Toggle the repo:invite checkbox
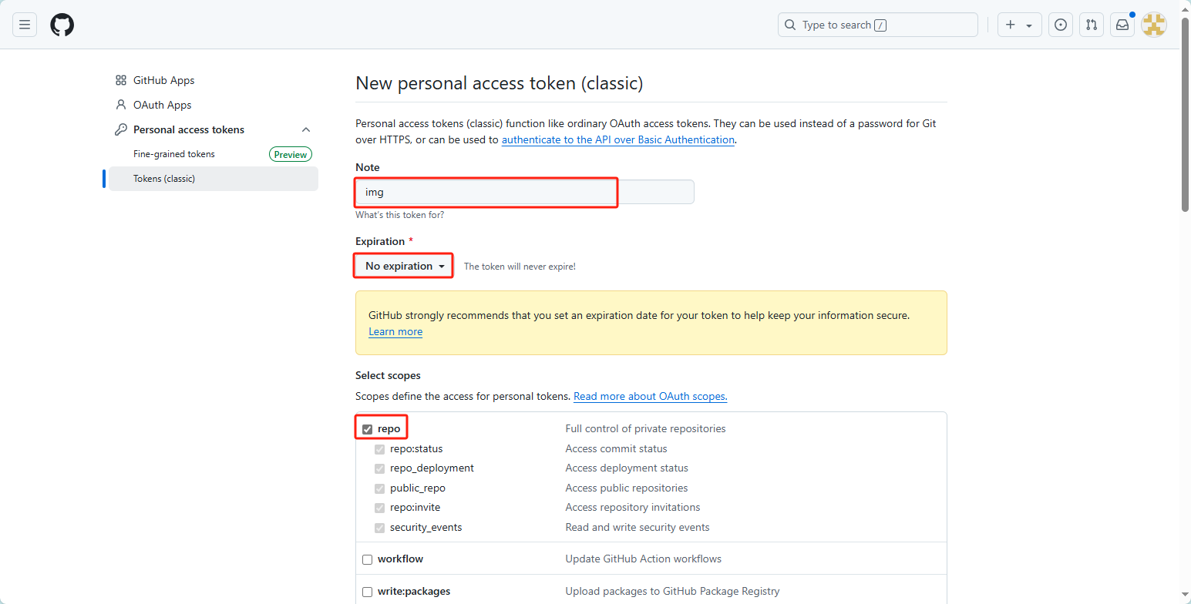 pyautogui.click(x=379, y=508)
